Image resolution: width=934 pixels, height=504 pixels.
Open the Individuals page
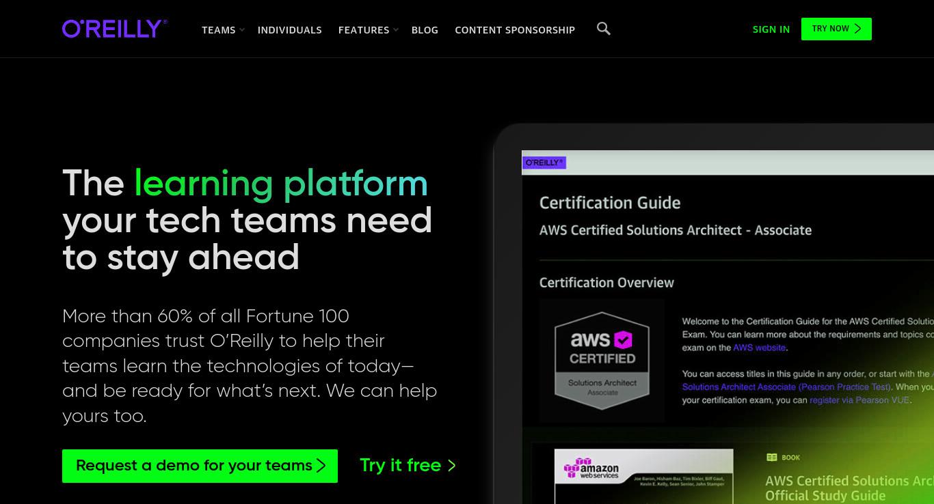[x=289, y=30]
